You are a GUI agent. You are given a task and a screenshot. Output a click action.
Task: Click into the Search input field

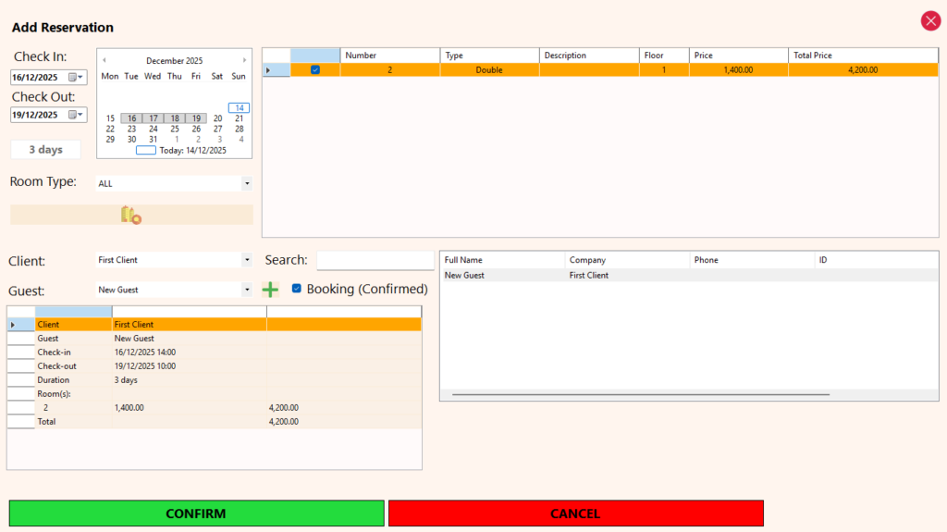coord(375,261)
